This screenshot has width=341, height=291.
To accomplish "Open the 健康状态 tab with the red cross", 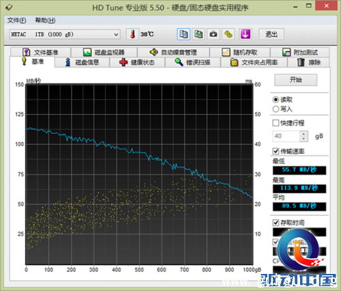I will point(137,62).
